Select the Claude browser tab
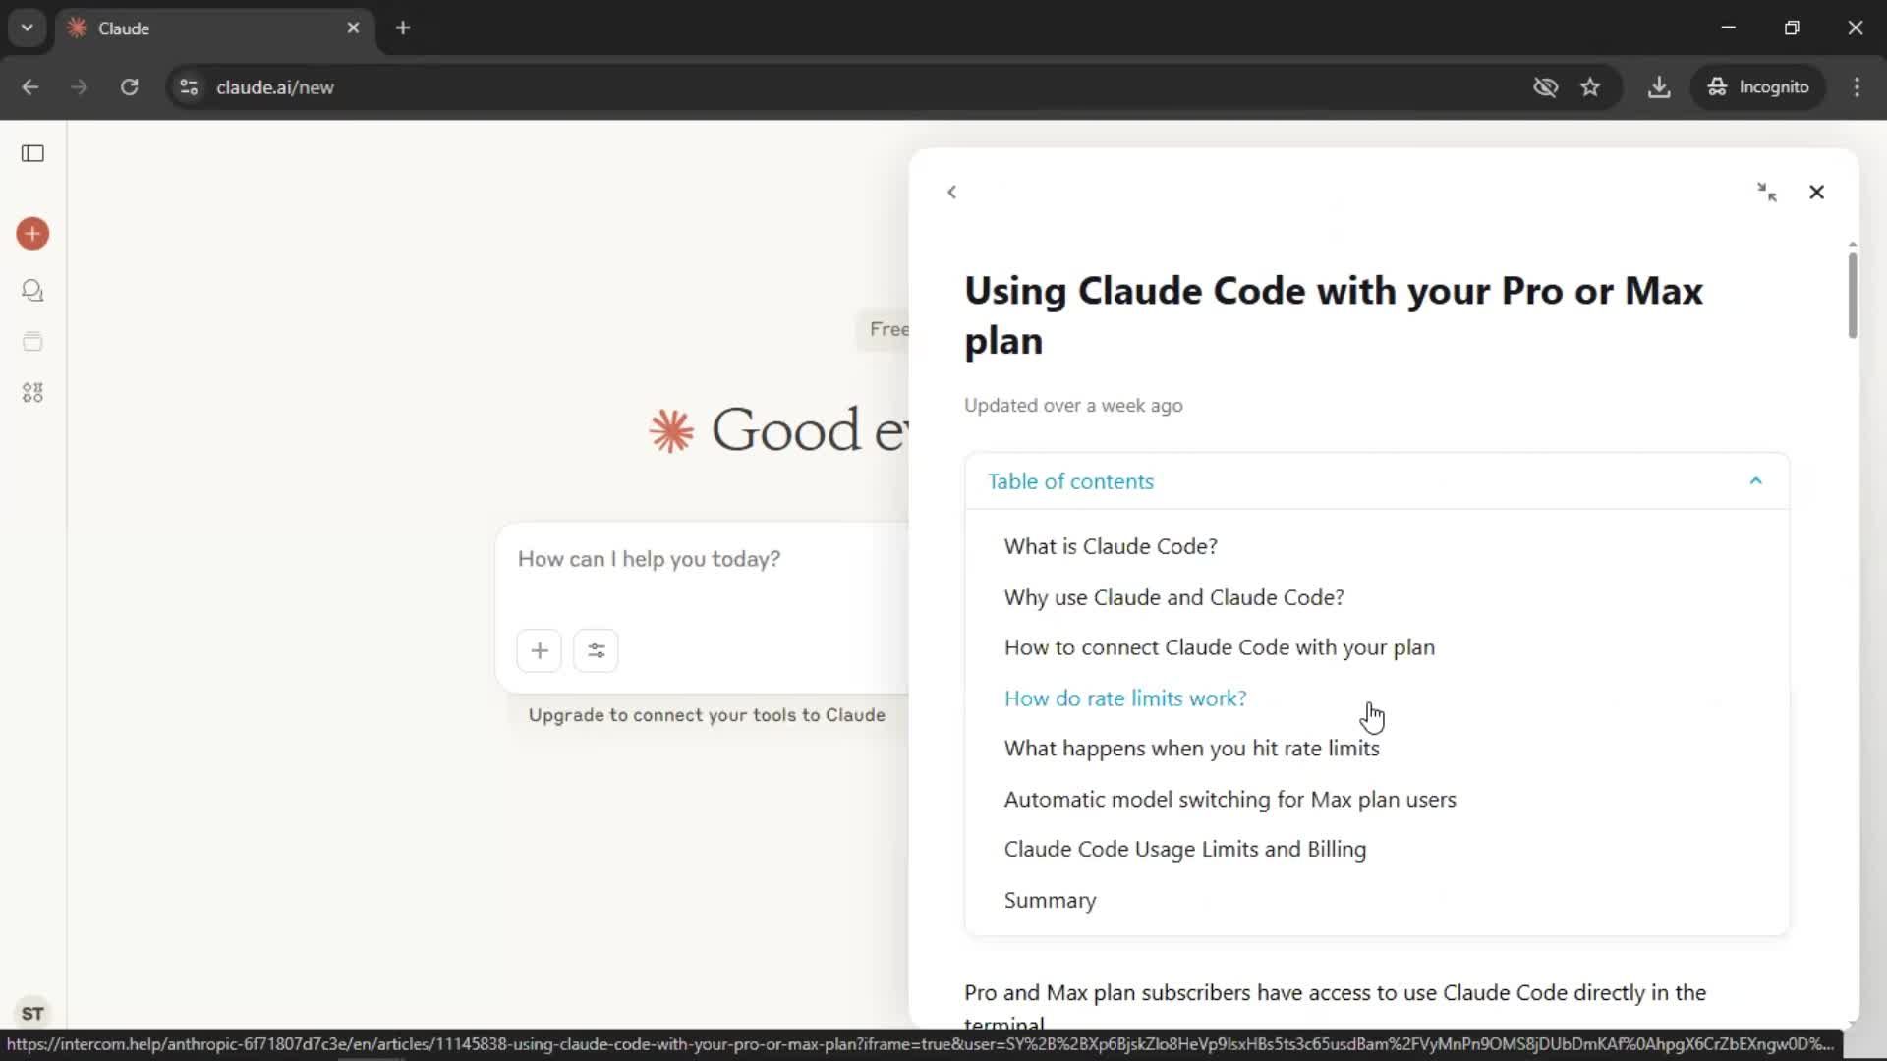Screen dimensions: 1887x1061 214,28
